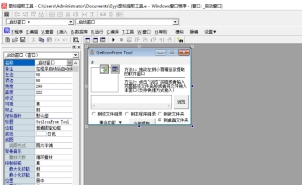
Task: Click the align top edges icon
Action: pyautogui.click(x=33, y=14)
